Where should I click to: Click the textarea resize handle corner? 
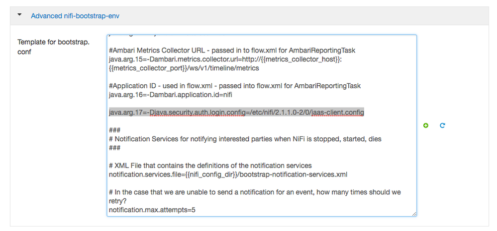tap(414, 214)
